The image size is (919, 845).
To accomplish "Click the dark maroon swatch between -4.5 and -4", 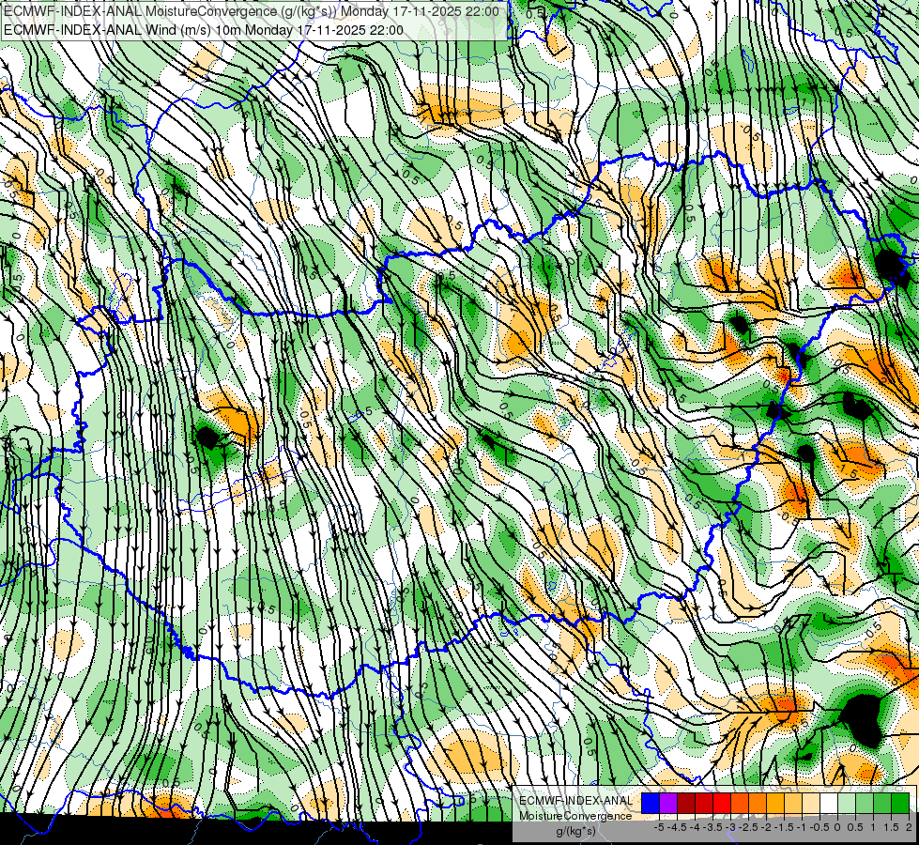I will coord(686,803).
